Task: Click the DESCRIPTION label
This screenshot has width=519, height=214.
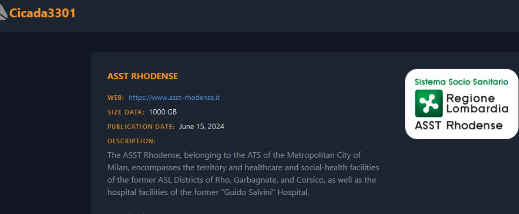Action: 131,141
